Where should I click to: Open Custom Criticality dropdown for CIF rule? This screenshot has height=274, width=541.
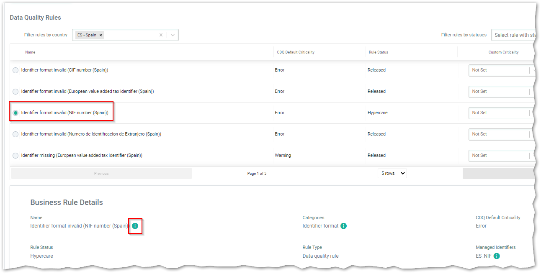coord(500,70)
